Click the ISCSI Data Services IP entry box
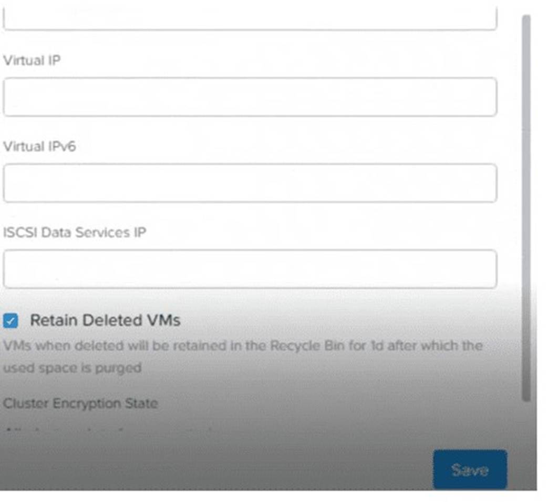The height and width of the screenshot is (502, 558). coord(250,268)
